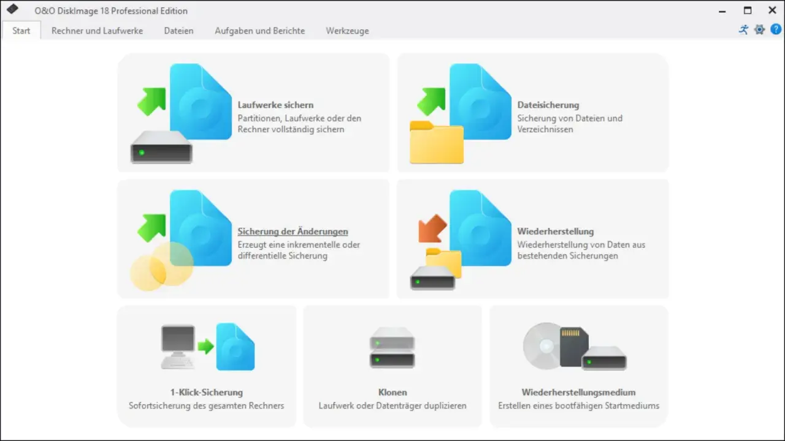Click text 'Wiederherstellung von Daten aus bestehenden Sicherungen'
This screenshot has height=441, width=785.
click(x=581, y=250)
